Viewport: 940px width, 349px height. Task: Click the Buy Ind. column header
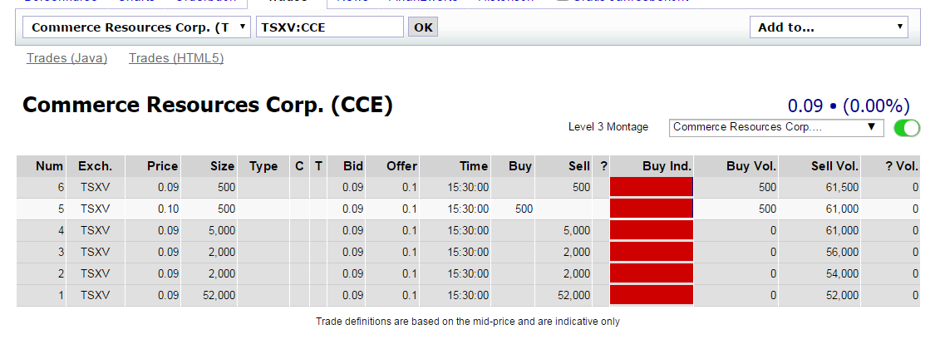[667, 166]
